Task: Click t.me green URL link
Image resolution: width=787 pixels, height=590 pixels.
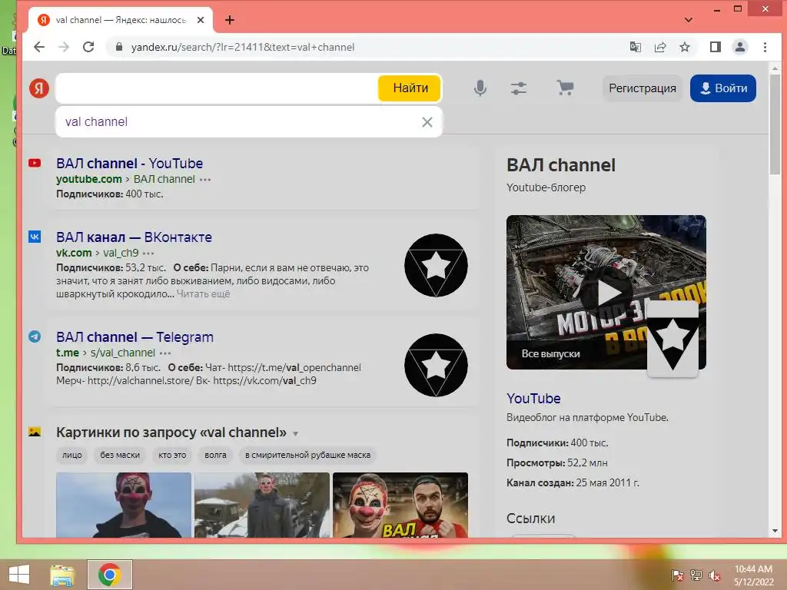Action: (x=68, y=353)
